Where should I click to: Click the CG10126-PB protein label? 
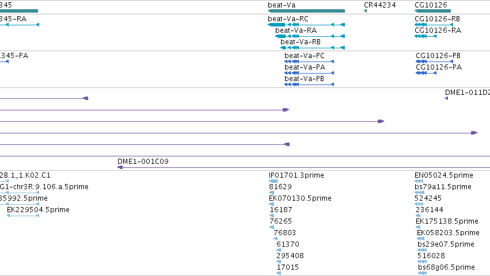pos(438,56)
